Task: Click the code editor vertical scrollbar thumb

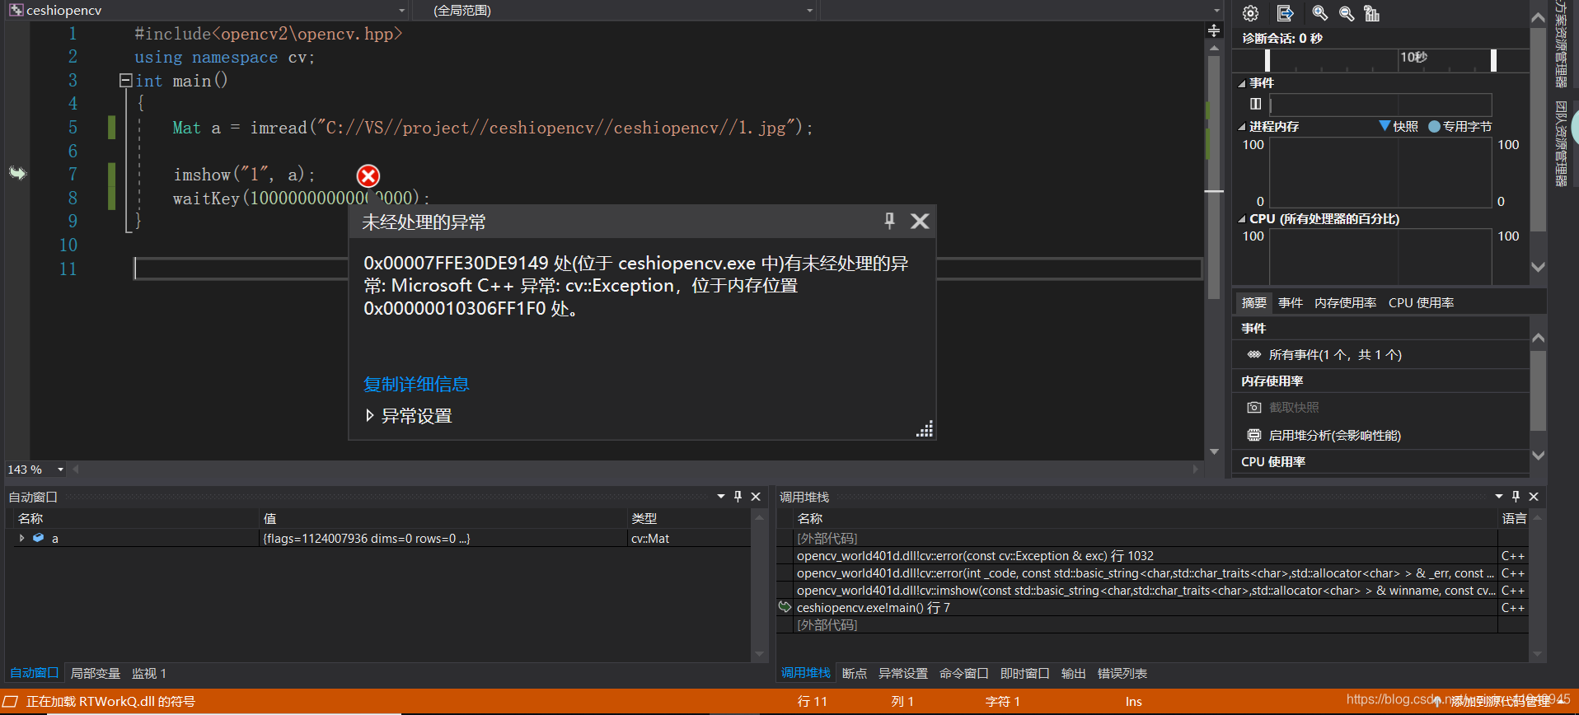Action: 1213,177
